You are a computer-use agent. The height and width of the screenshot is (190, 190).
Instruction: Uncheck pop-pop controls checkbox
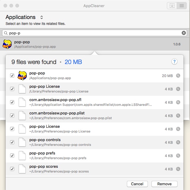[12, 142]
